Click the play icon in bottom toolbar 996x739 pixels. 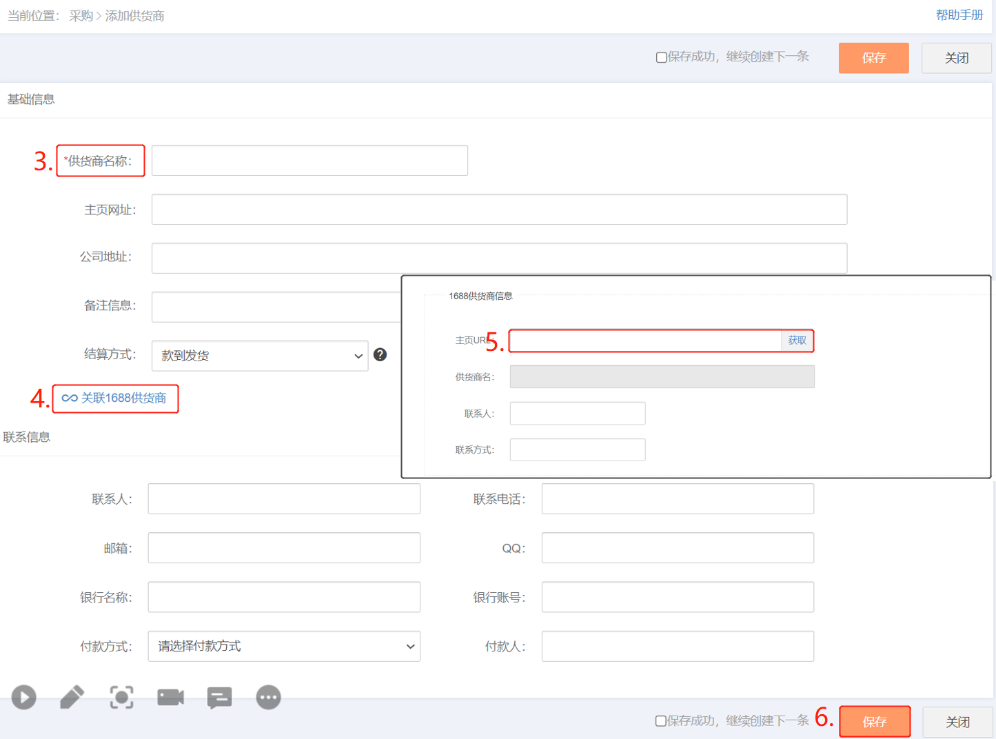pyautogui.click(x=24, y=697)
